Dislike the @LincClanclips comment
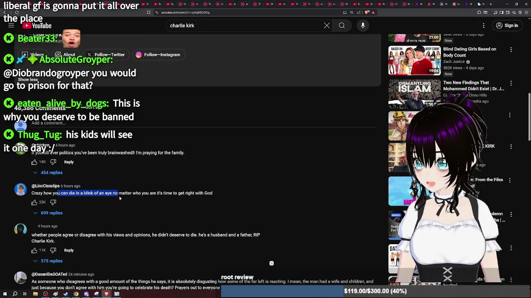 [53, 202]
